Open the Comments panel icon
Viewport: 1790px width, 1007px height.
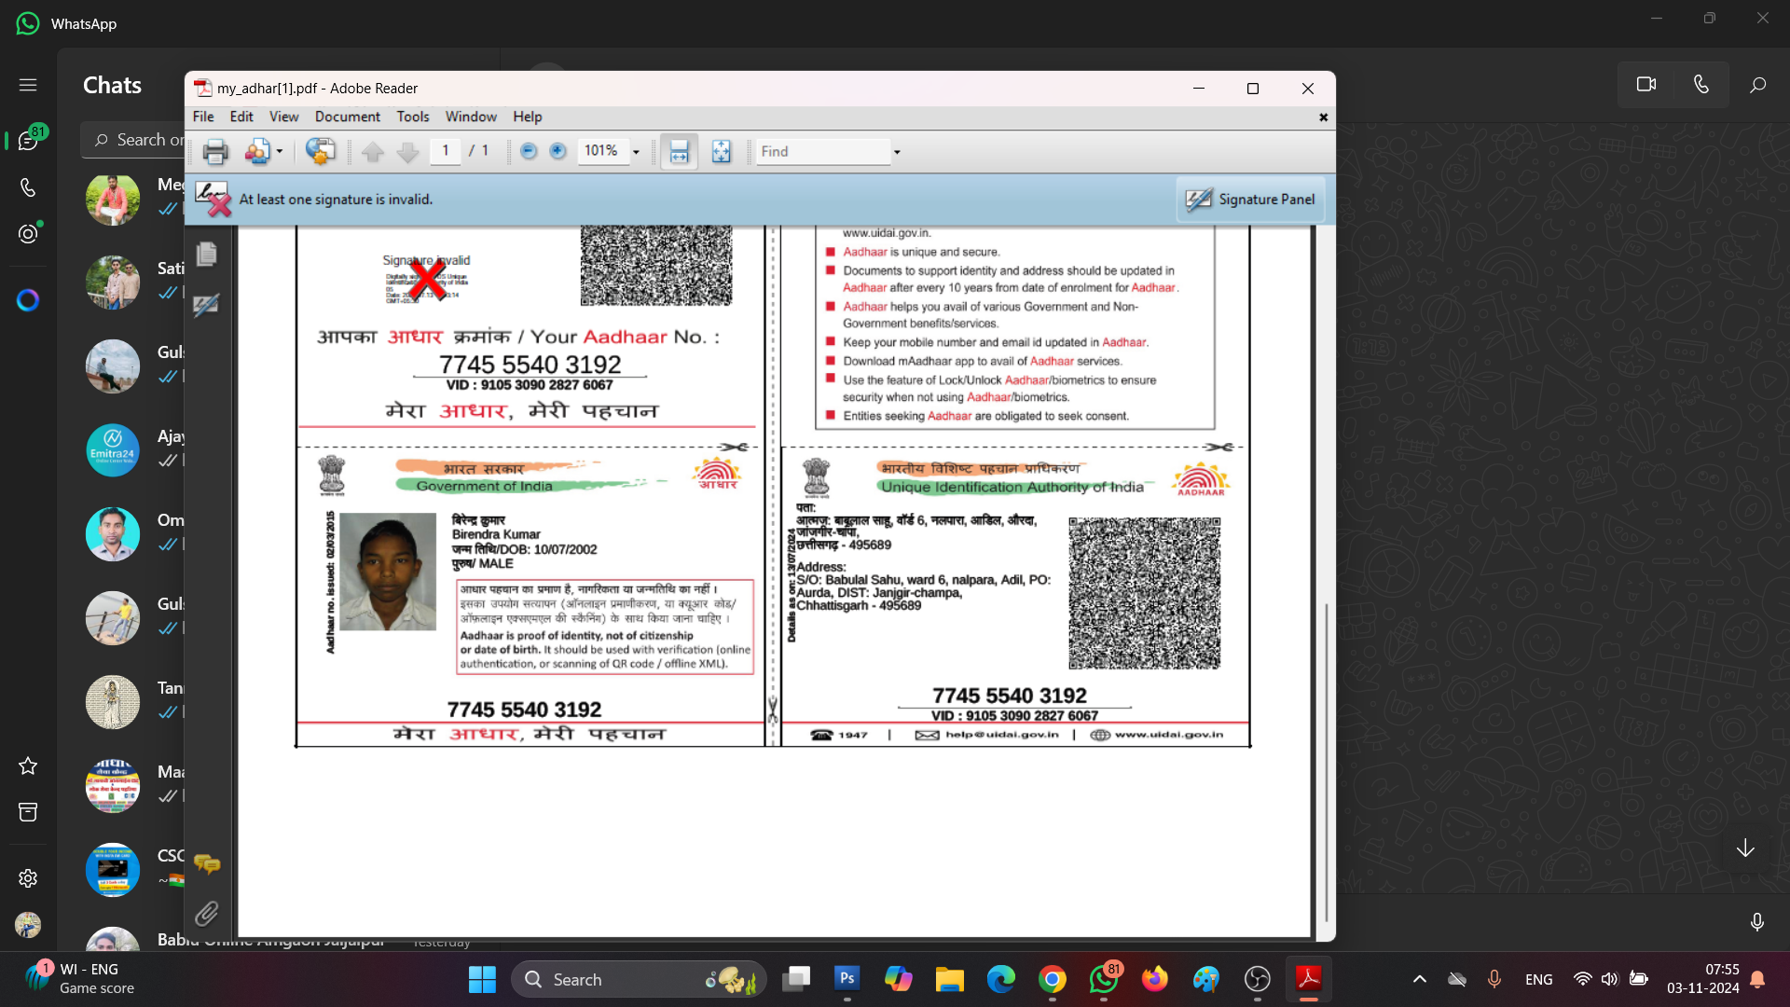point(207,864)
